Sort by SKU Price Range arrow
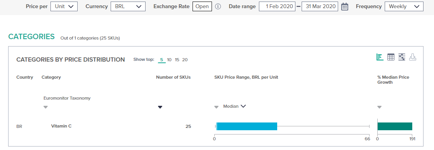Viewport: 434px width, 150px height. [217, 107]
